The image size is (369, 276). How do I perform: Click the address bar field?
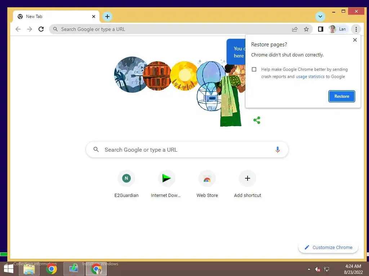181,29
